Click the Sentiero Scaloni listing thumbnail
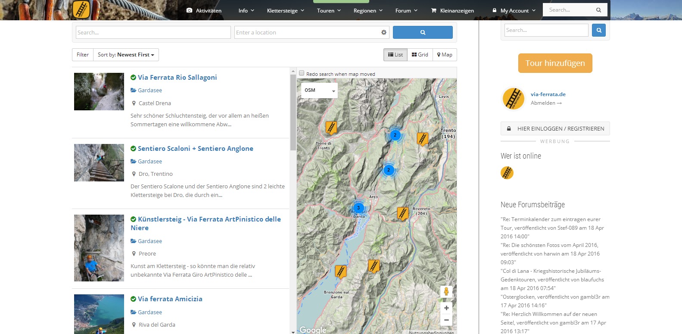Screen dimensions: 682x334 pyautogui.click(x=99, y=162)
